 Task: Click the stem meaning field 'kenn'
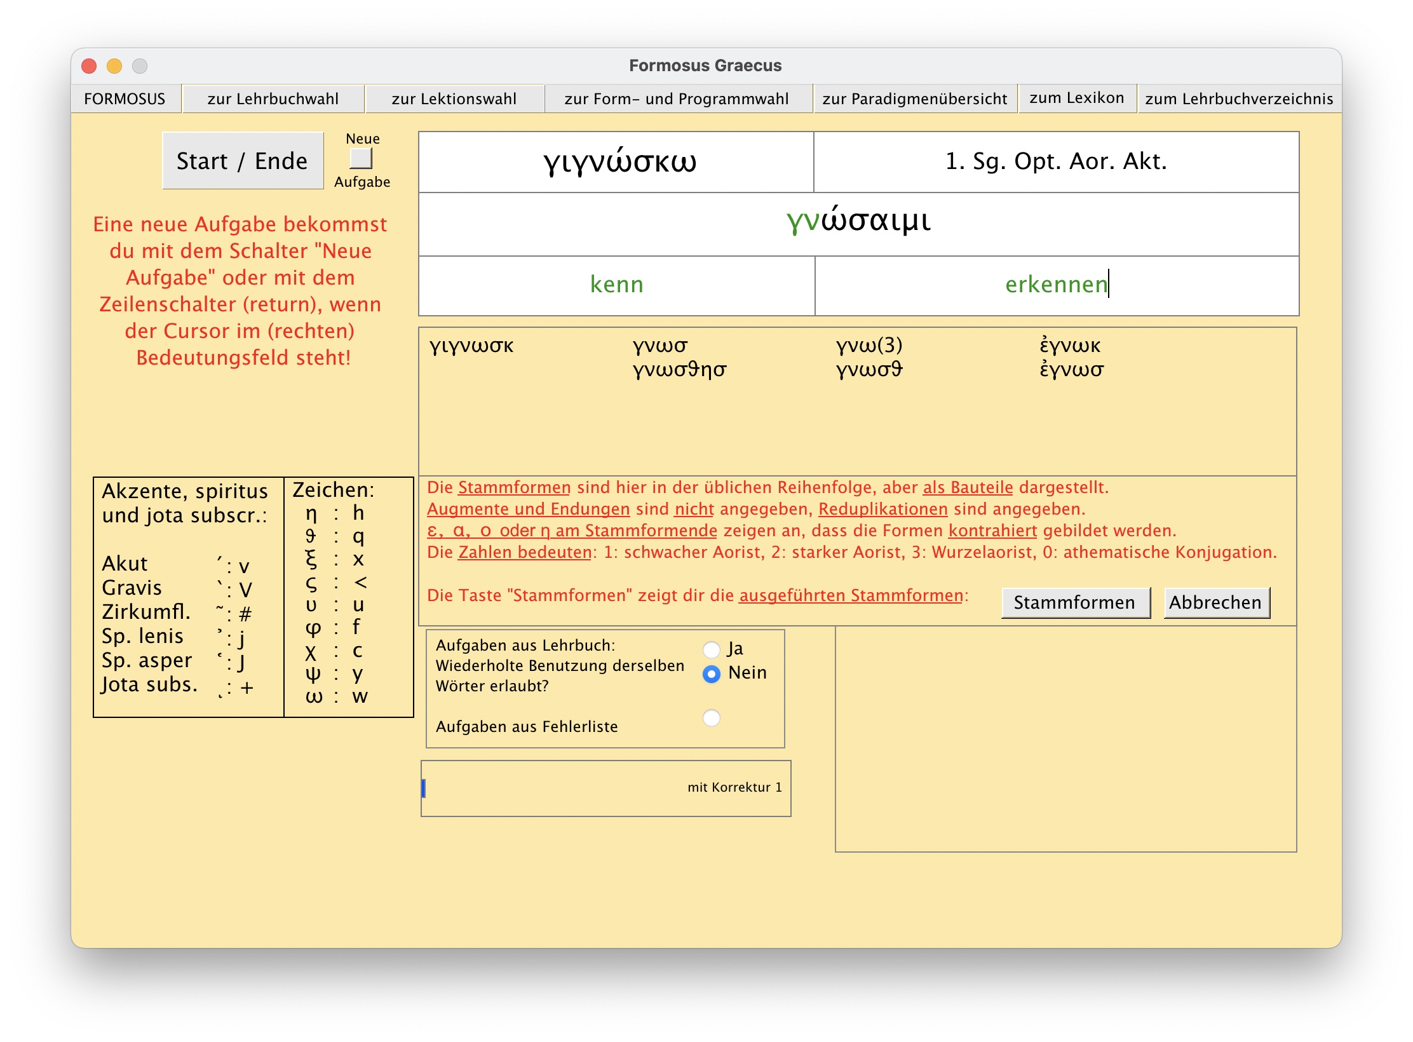pyautogui.click(x=616, y=285)
